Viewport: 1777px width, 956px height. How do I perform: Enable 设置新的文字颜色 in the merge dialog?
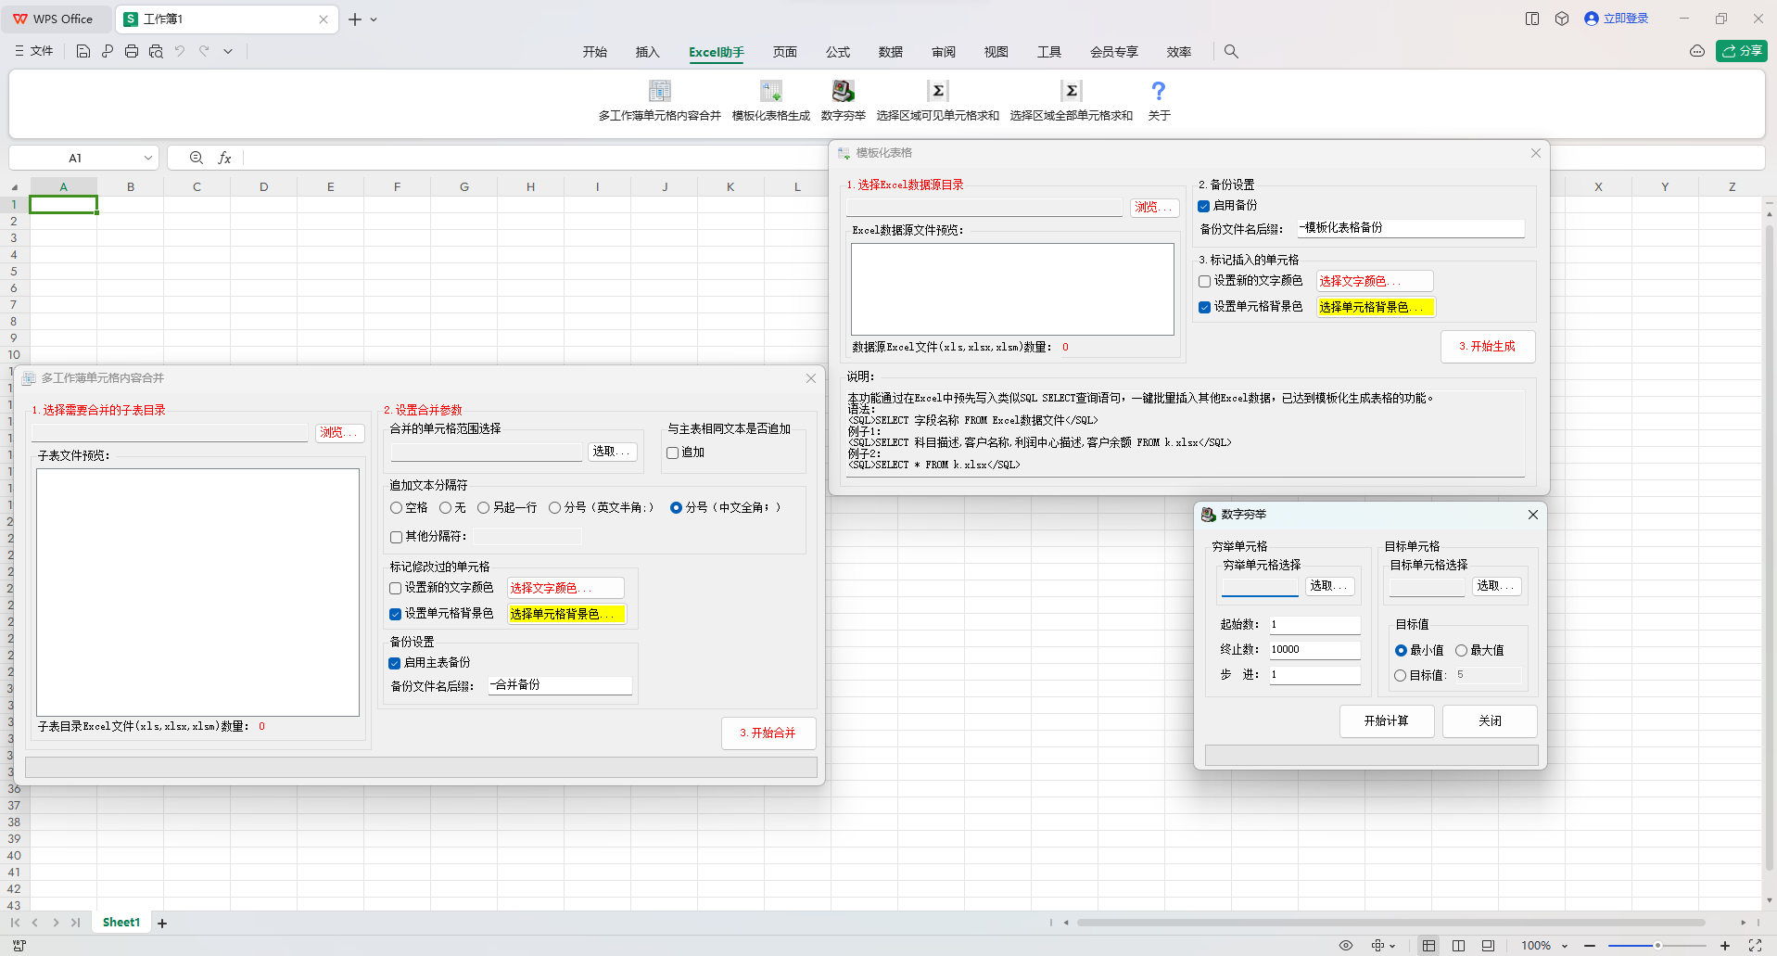(395, 587)
